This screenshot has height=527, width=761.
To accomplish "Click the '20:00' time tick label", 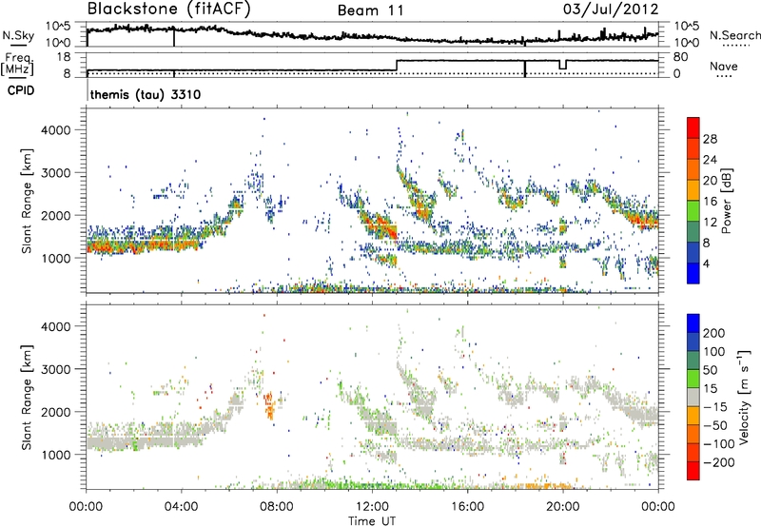I will 562,507.
